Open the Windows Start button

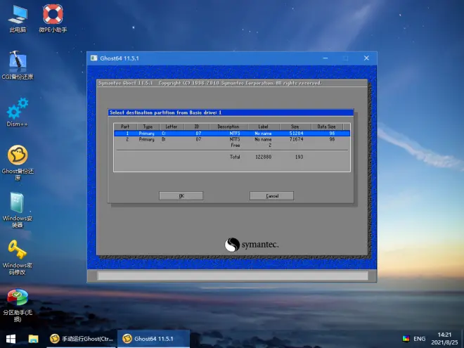(x=11, y=339)
